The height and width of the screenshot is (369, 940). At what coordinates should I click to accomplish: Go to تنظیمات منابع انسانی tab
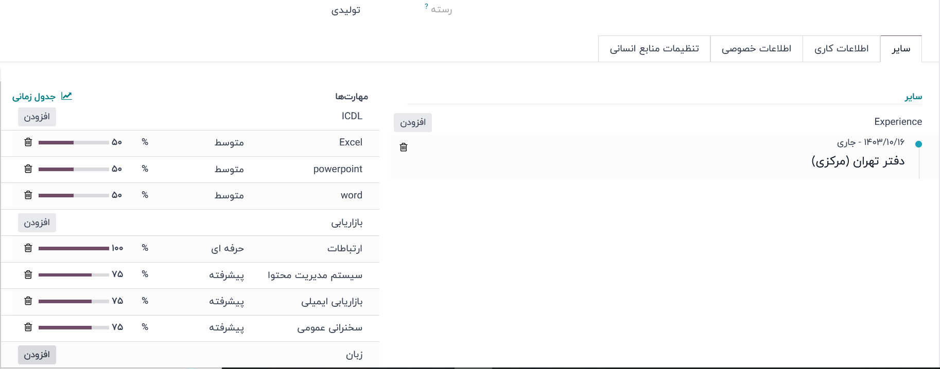click(654, 49)
